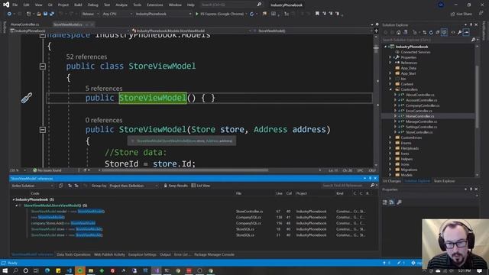Screen dimensions: 489x275
Task: Click the Copy icon in references toolbar
Action: [x=61, y=186]
